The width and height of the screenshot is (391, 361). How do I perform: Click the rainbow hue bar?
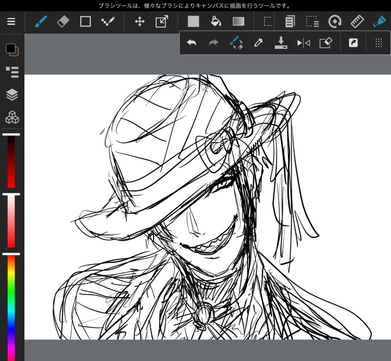point(11,308)
